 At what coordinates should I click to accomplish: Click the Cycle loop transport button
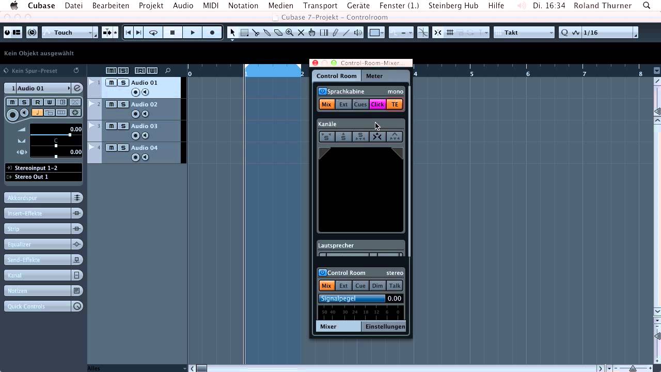pyautogui.click(x=153, y=33)
